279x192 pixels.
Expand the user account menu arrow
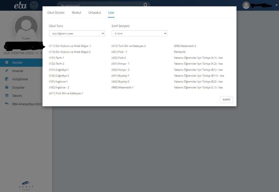coord(276,5)
